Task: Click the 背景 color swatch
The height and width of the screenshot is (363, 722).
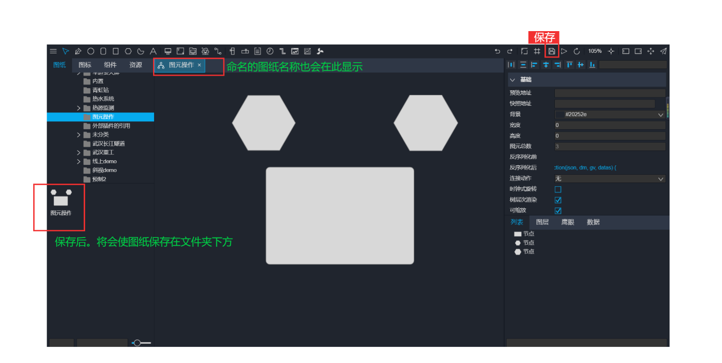Action: pyautogui.click(x=559, y=115)
